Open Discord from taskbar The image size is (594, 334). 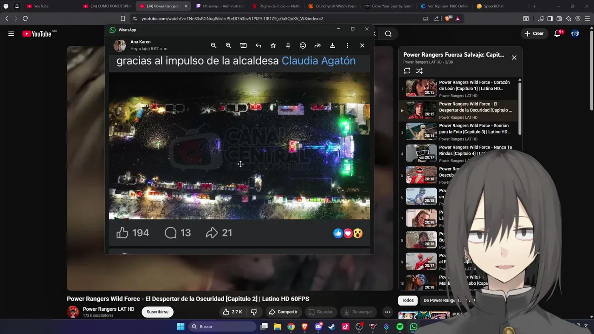pyautogui.click(x=318, y=327)
